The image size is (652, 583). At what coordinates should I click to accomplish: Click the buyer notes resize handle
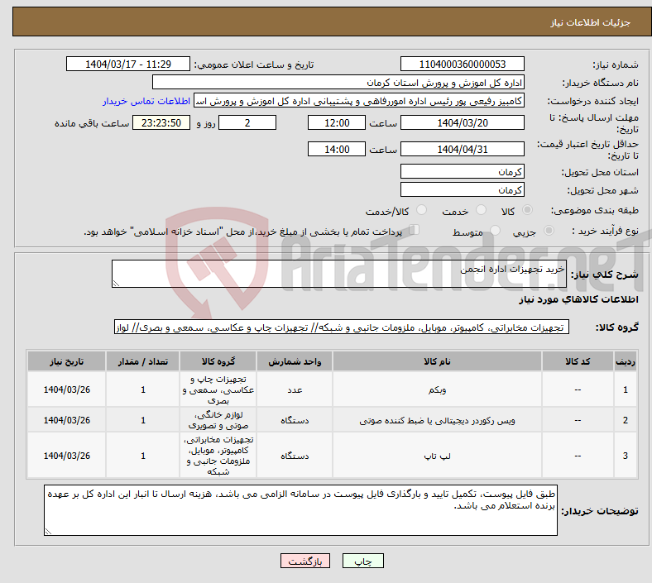coord(48,531)
